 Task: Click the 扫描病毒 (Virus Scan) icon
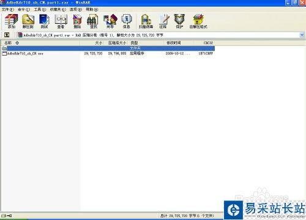coord(146,21)
